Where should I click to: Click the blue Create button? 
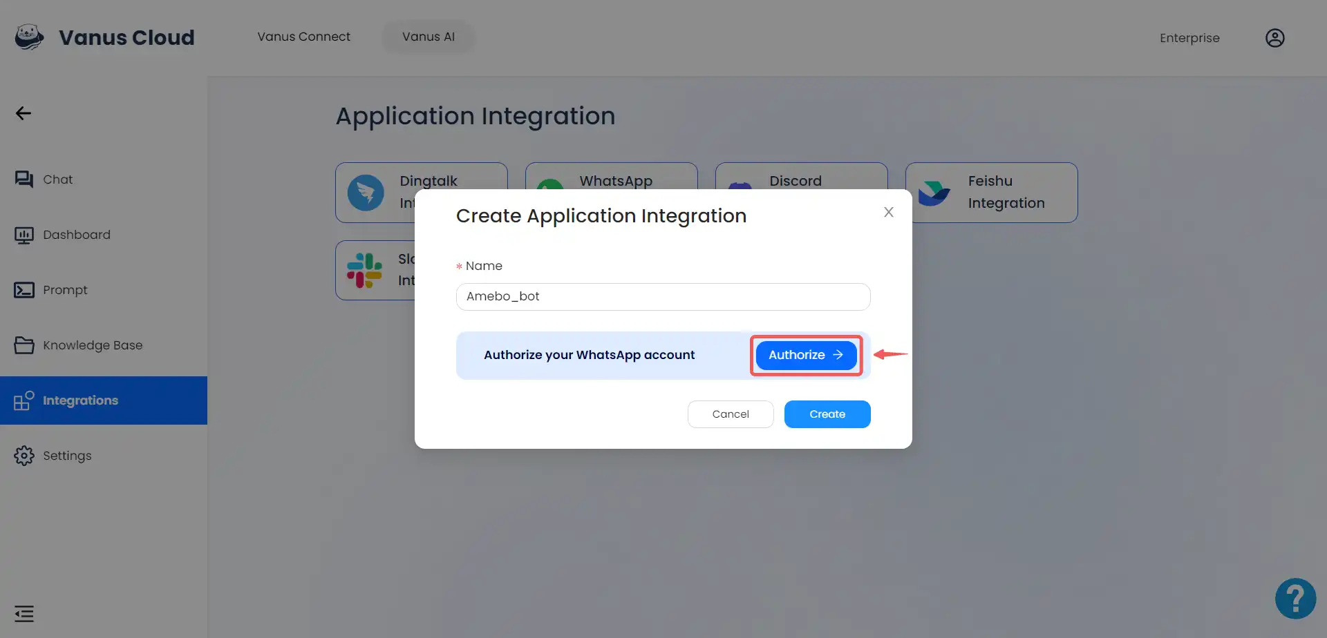coord(827,414)
